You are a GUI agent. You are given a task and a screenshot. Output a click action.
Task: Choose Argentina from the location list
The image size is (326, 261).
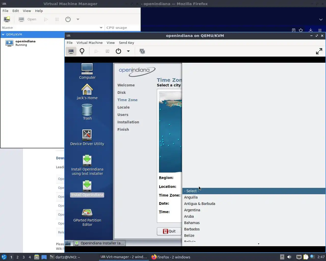pyautogui.click(x=254, y=210)
